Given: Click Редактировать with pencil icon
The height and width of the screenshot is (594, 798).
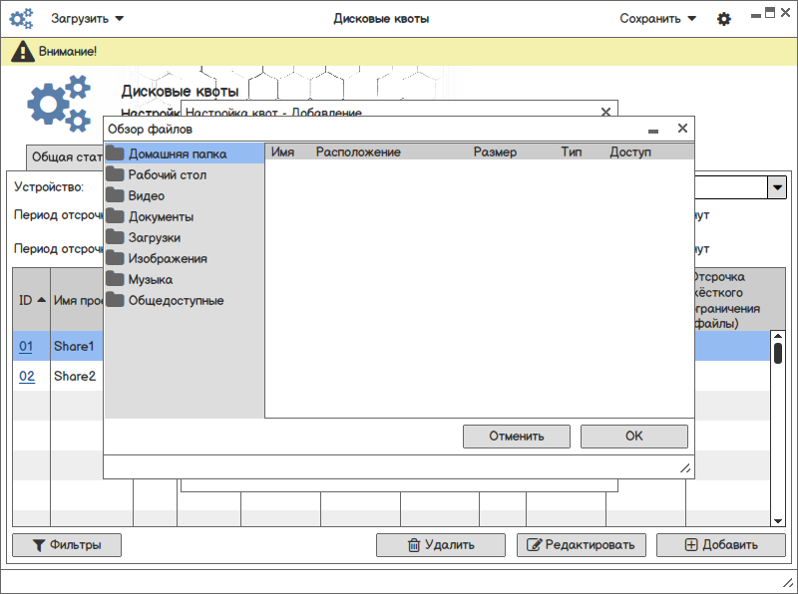Looking at the screenshot, I should [582, 545].
